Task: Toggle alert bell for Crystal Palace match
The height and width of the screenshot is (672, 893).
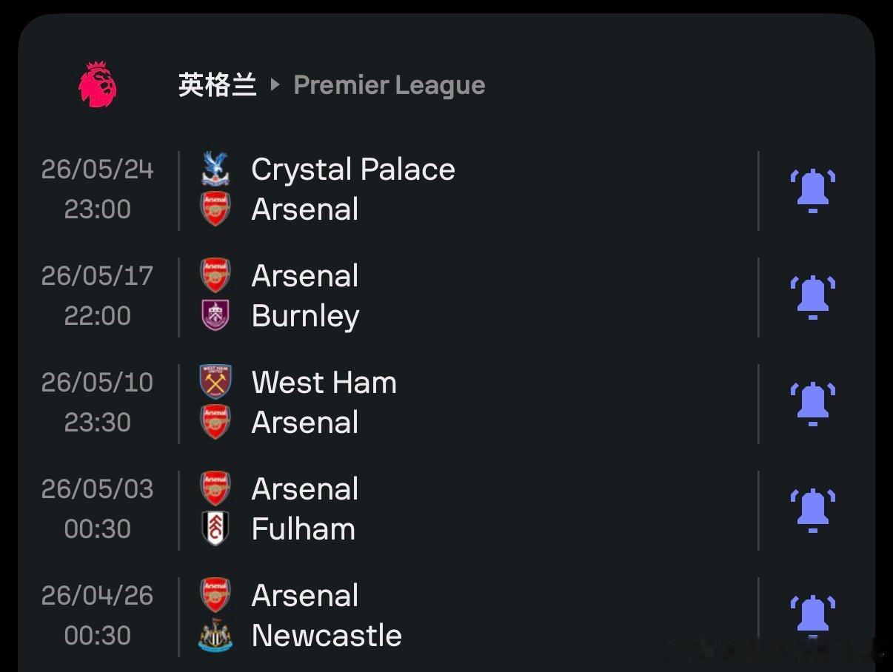Action: (x=812, y=190)
